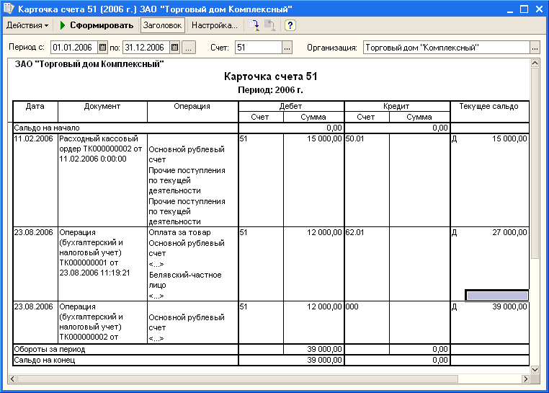Open the Действия dropdown menu

[x=27, y=25]
